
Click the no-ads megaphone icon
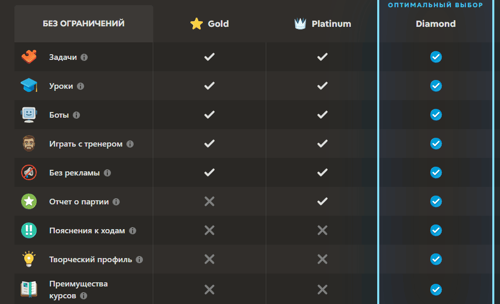pyautogui.click(x=29, y=172)
